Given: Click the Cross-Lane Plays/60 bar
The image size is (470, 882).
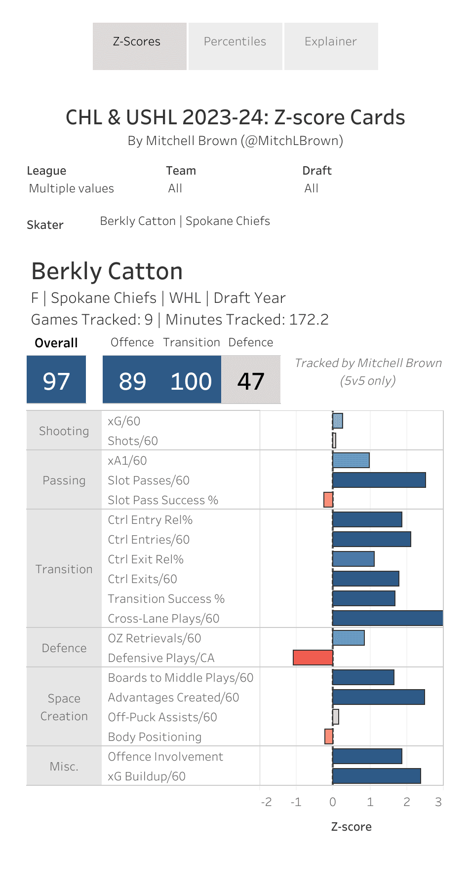Looking at the screenshot, I should coord(388,618).
